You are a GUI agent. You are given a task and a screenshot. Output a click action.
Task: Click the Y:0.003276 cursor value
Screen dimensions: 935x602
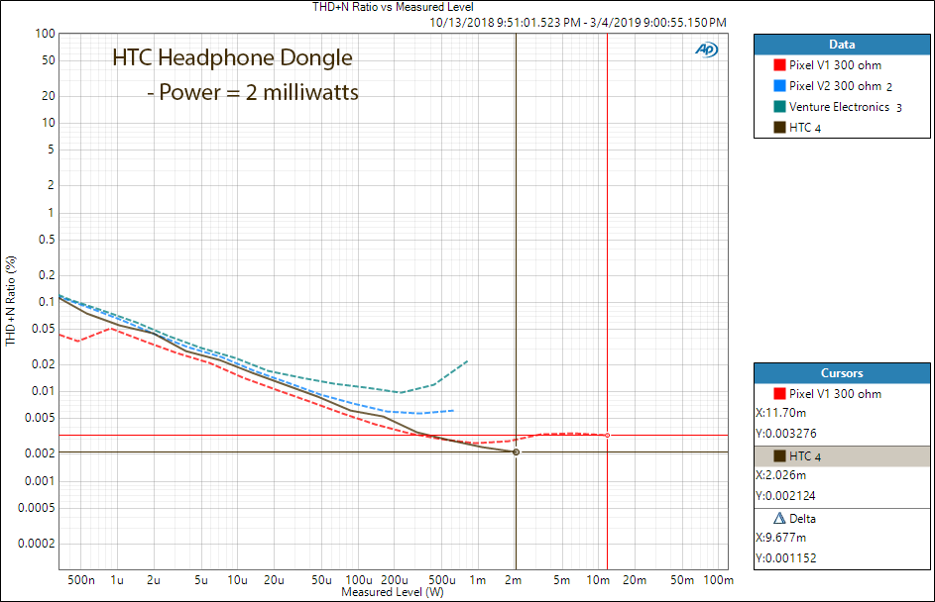coord(786,434)
